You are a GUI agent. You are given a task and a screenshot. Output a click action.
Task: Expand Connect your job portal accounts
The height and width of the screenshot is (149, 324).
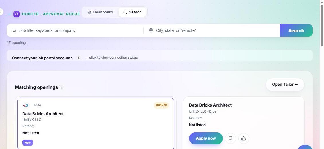(x=160, y=56)
